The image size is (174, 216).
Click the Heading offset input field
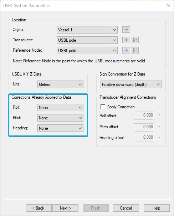pos(144,138)
